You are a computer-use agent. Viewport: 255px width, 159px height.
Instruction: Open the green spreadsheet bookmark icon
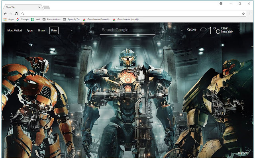pos(33,19)
